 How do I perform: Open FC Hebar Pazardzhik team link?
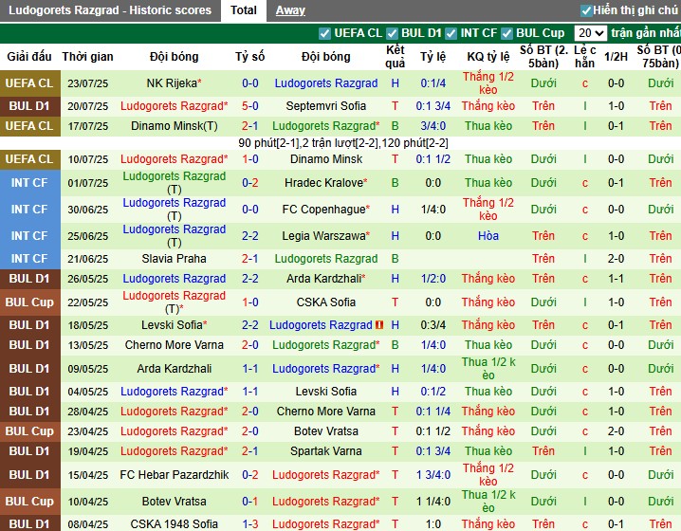pos(174,475)
